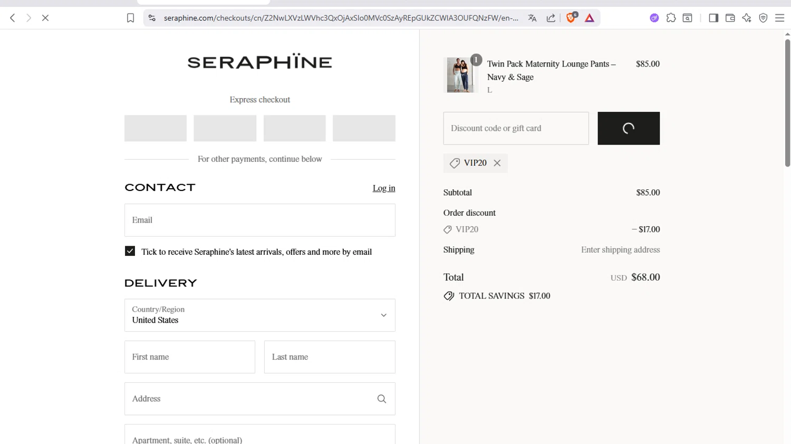Open the purple extension icon
791x444 pixels.
tap(654, 18)
